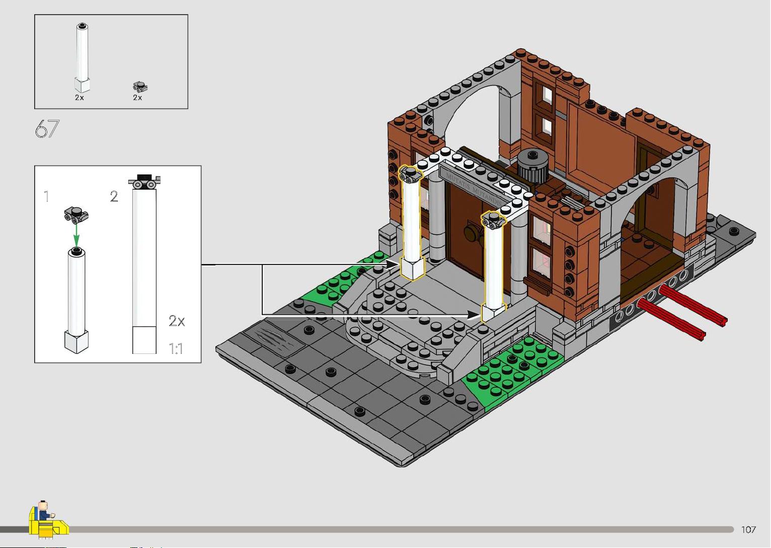Click the grey clip plate part in the parts list
This screenshot has height=548, width=771.
point(140,87)
